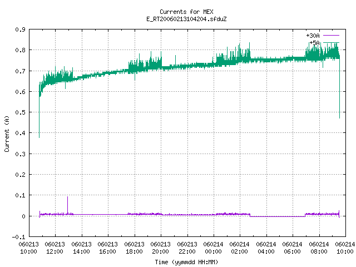Click the x-axis label 060214 06:00
Viewport: 356px width, 267px height.
pos(293,248)
